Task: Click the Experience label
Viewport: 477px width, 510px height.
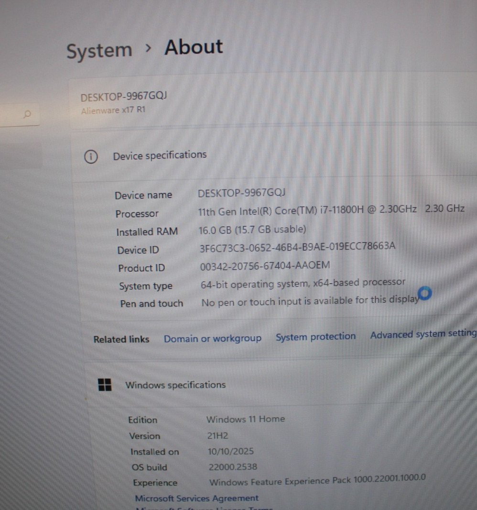Action: pos(155,483)
